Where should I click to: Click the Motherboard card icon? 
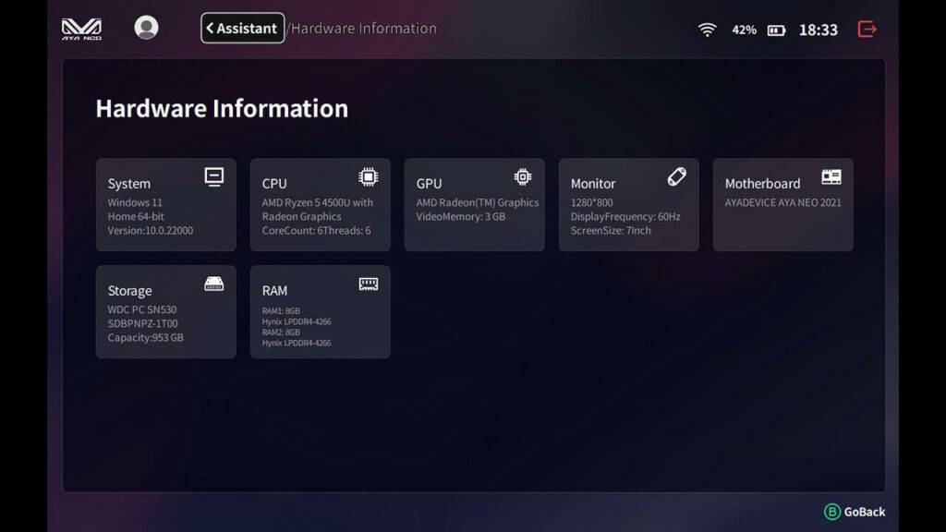point(831,176)
